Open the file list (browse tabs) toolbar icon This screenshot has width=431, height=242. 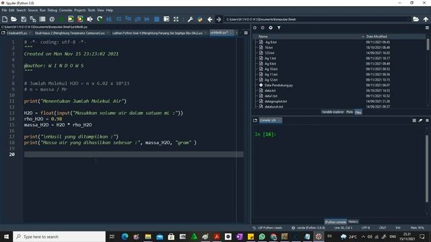(x=42, y=19)
